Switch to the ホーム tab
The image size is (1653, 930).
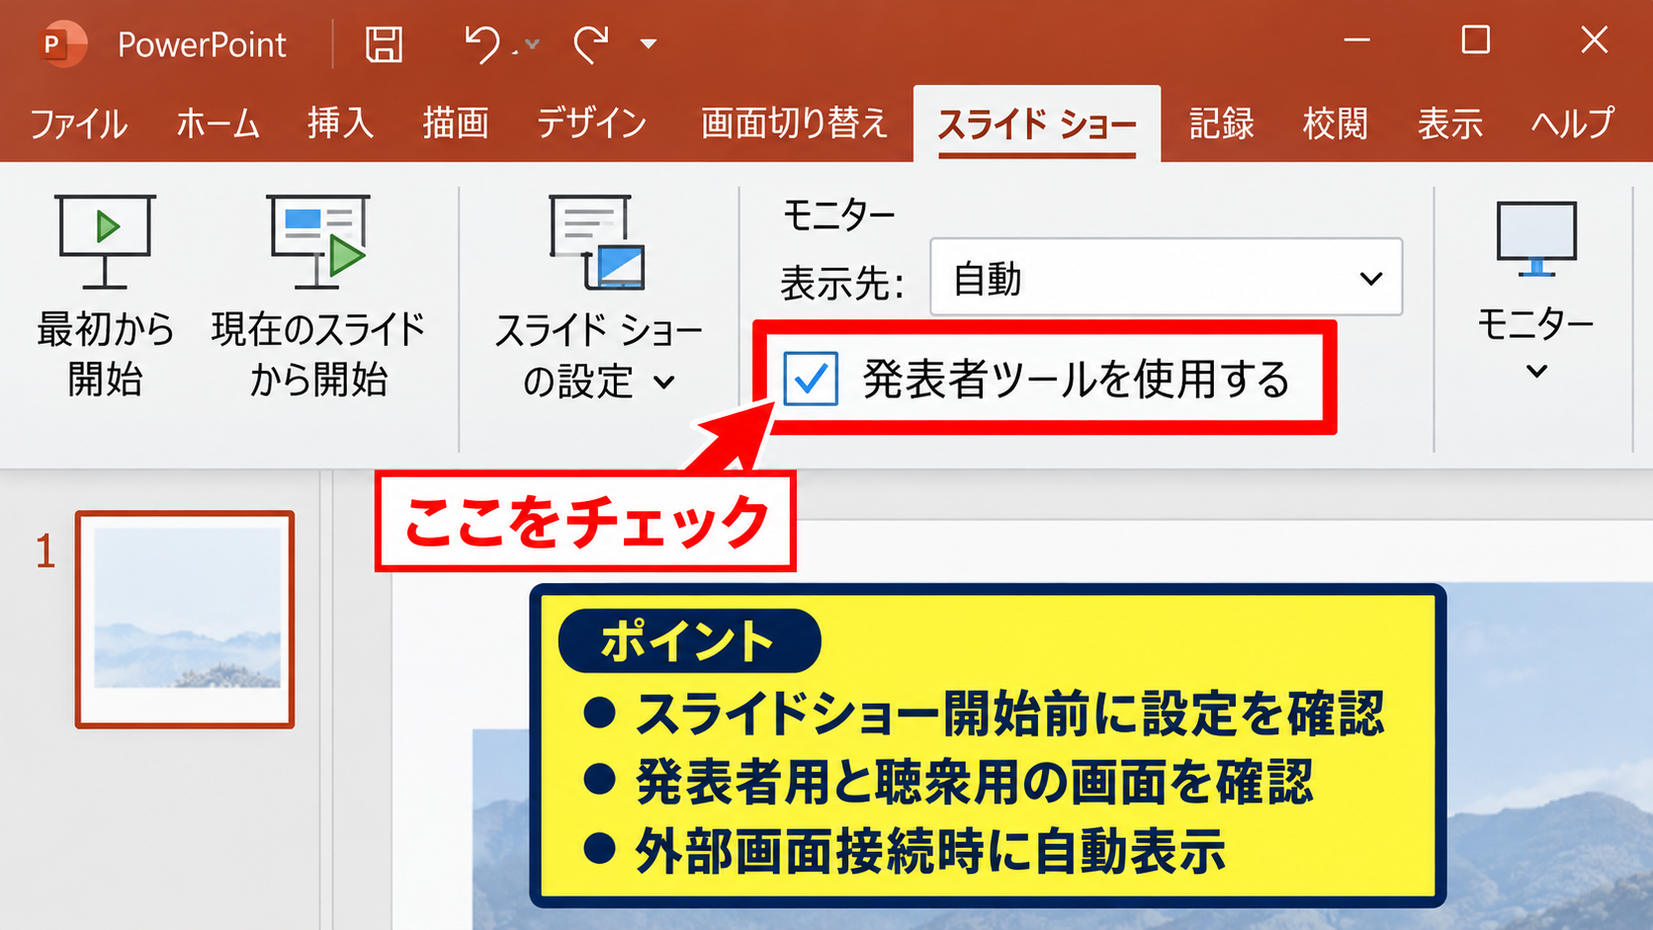pyautogui.click(x=217, y=124)
